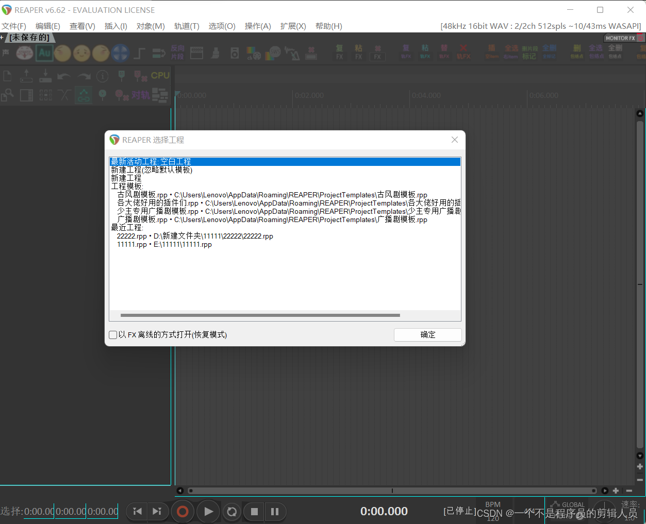
Task: Click the record transport button
Action: coord(183,511)
